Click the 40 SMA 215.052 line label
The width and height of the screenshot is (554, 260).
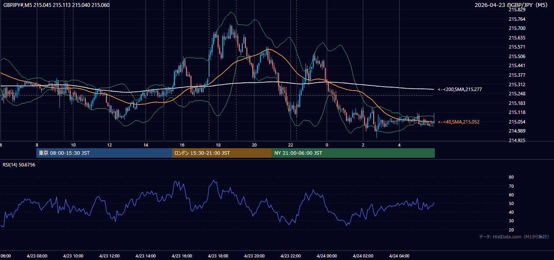(459, 122)
